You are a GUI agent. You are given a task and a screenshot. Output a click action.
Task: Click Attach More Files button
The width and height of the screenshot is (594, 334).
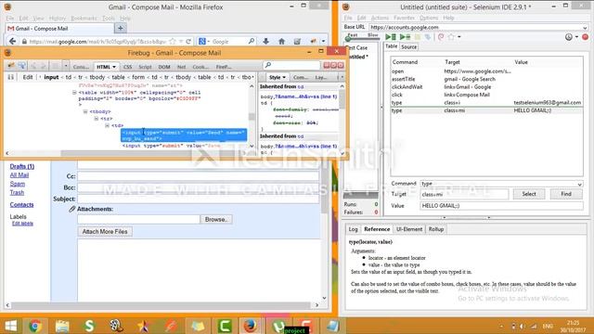pos(105,231)
